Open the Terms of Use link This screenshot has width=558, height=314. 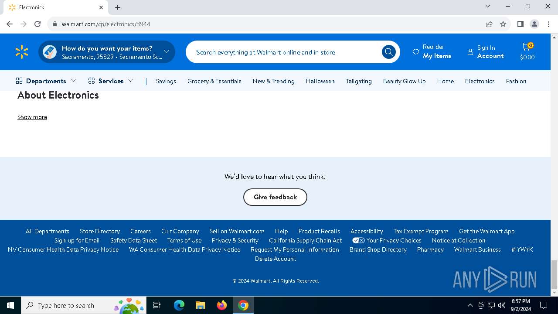(x=184, y=240)
